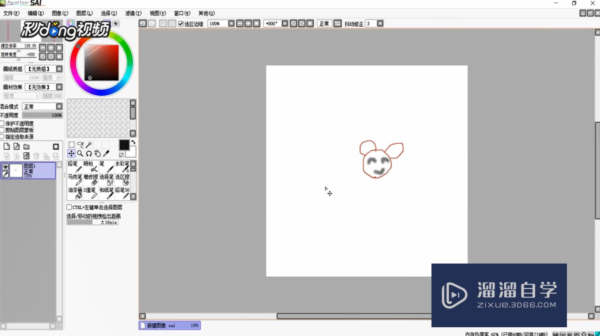Enable 指定选取来源 option
The image size is (600, 336).
click(2, 137)
